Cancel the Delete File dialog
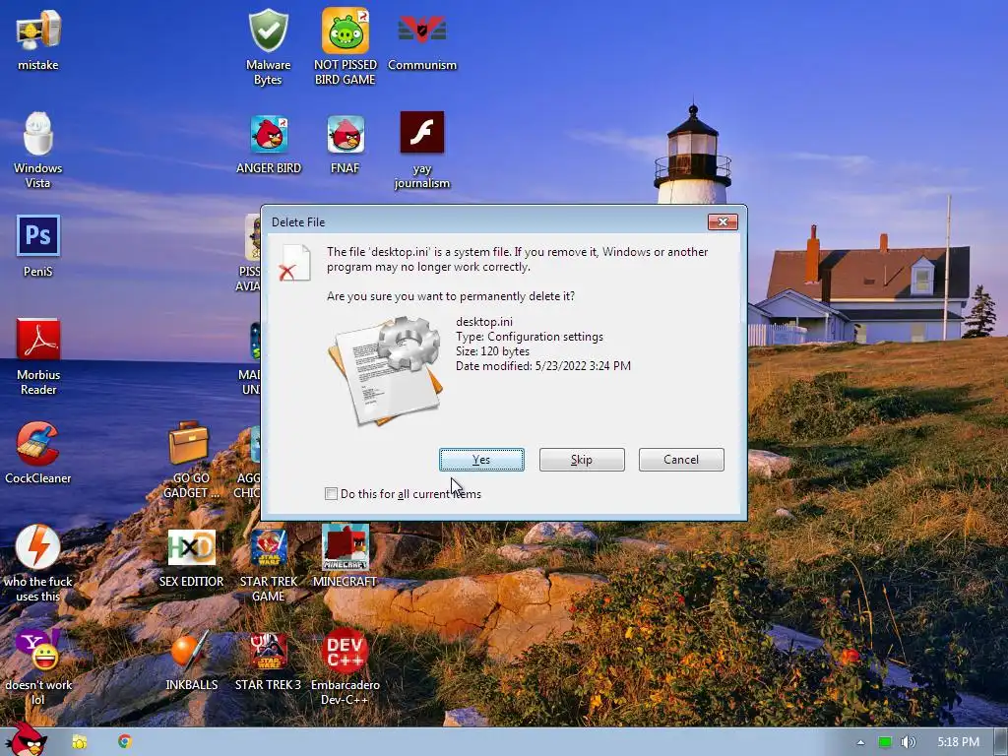Viewport: 1008px width, 756px height. [681, 460]
